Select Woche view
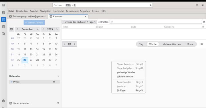The width and height of the screenshot is (206, 108). pos(153,44)
